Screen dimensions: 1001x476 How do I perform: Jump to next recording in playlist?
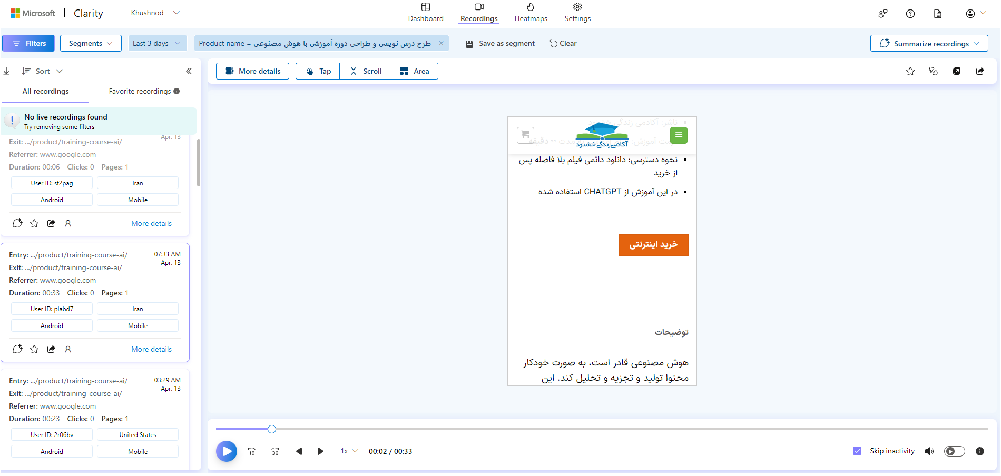coord(321,451)
